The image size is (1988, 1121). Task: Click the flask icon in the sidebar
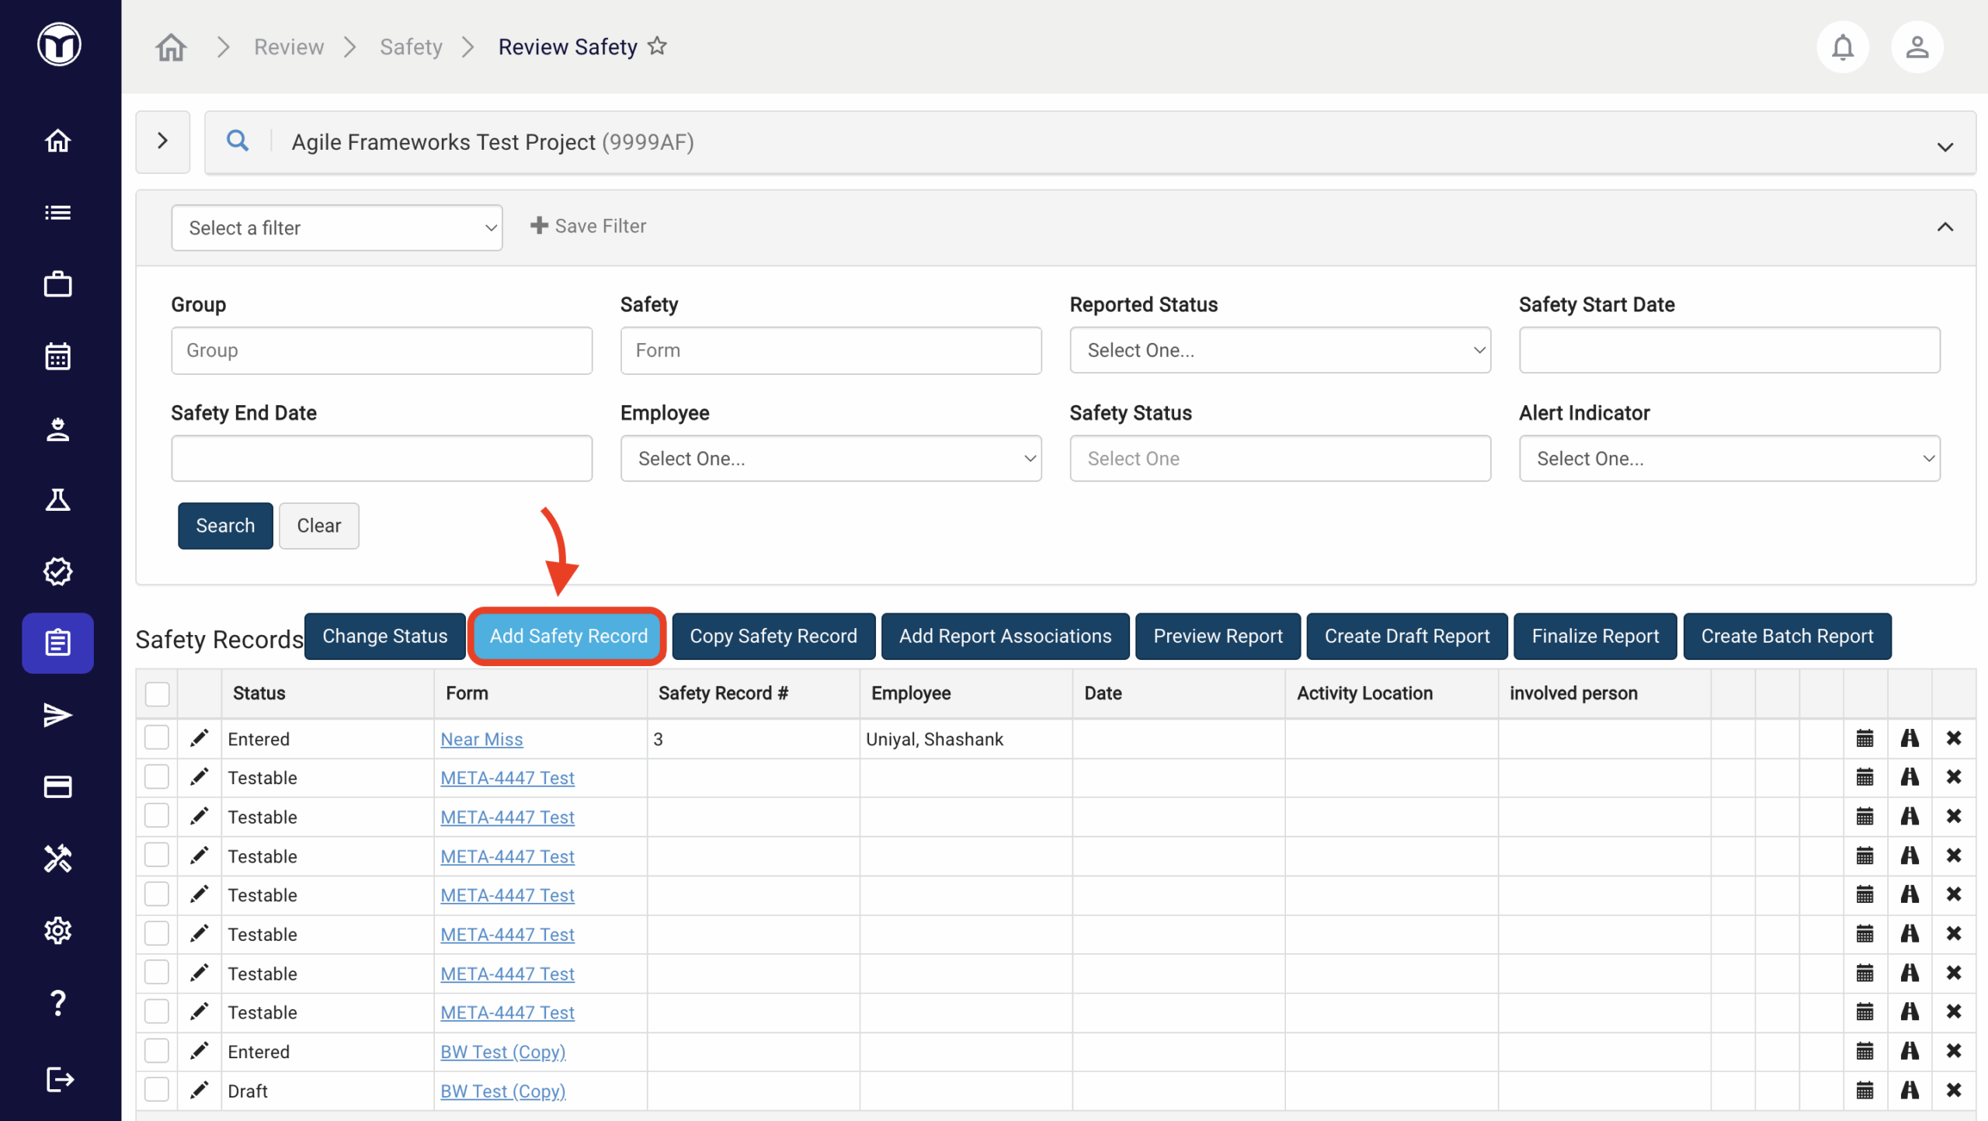[x=57, y=500]
